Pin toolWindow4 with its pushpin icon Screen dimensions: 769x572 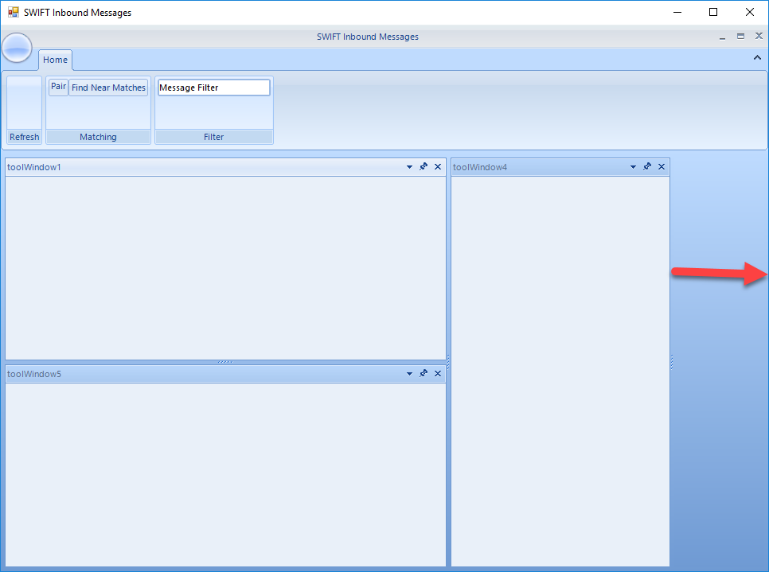pyautogui.click(x=647, y=166)
